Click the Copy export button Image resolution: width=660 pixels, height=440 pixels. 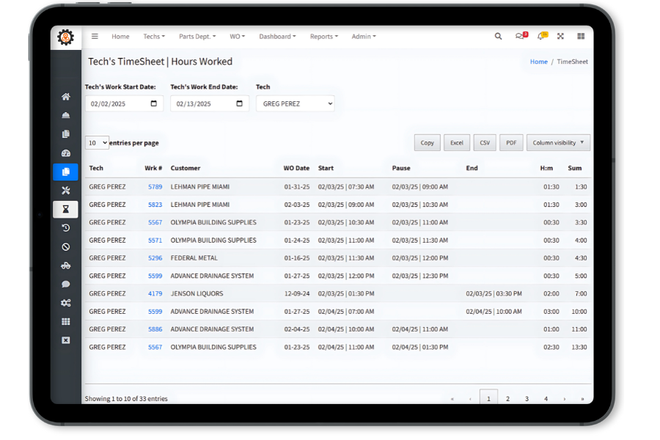click(428, 143)
